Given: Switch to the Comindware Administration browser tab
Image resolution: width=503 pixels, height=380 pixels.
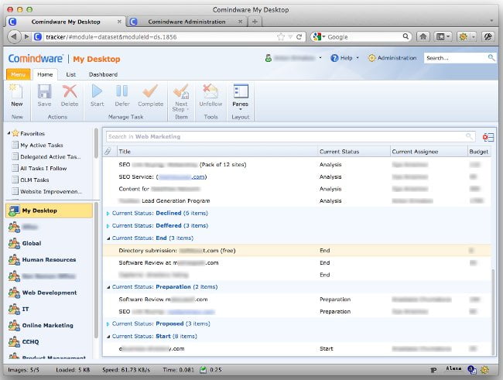Looking at the screenshot, I should pyautogui.click(x=186, y=22).
